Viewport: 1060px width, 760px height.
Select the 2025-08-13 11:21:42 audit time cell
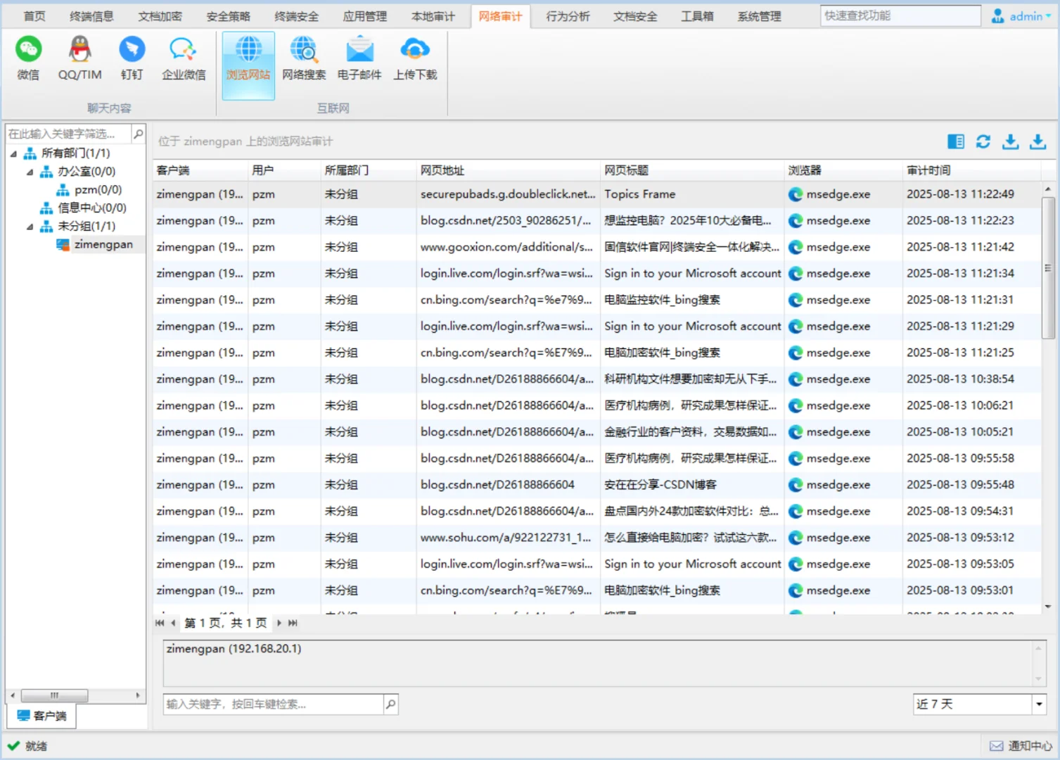pyautogui.click(x=971, y=247)
